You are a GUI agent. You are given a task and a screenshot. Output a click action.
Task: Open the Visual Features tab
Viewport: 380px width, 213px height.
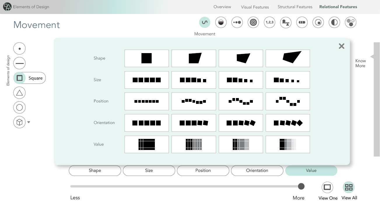pyautogui.click(x=255, y=7)
